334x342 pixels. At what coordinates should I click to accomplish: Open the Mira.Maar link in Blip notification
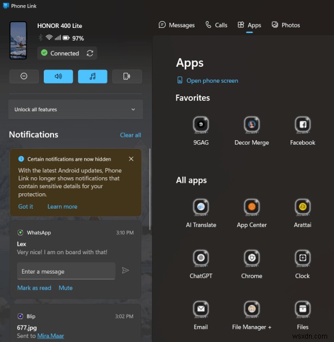[x=51, y=336]
